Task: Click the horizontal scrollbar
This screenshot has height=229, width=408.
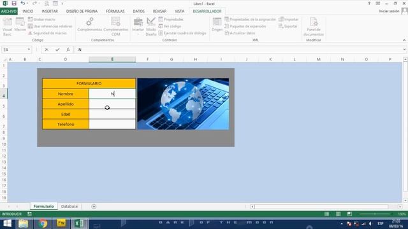Action: [321, 207]
